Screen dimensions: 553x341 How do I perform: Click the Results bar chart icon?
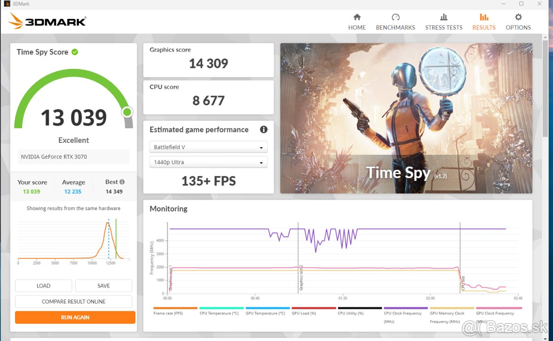[x=483, y=18]
